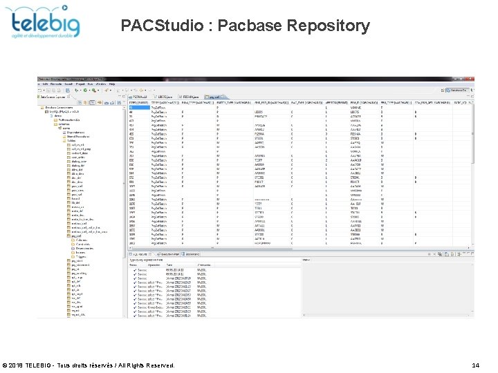This screenshot has height=373, width=498.
Task: Click the Run External Tools icon
Action: coord(94,90)
